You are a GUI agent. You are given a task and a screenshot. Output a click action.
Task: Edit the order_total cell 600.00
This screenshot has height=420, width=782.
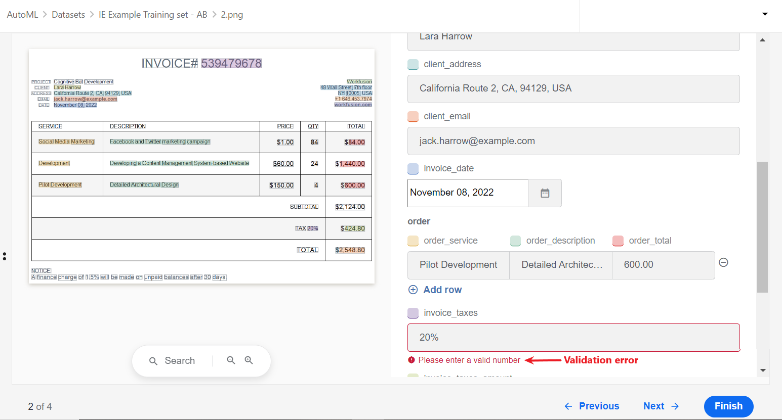(664, 265)
